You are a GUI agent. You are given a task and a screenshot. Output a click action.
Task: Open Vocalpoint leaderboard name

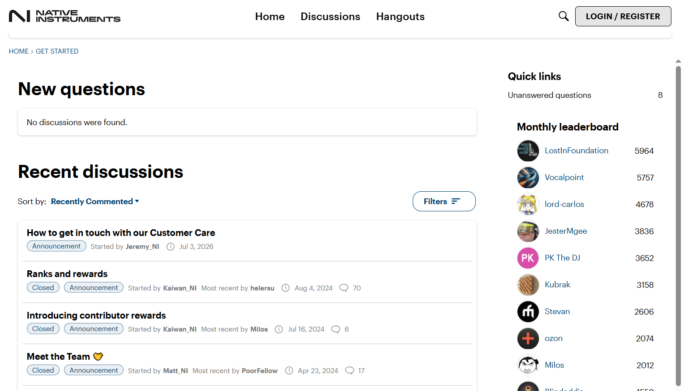[564, 177]
